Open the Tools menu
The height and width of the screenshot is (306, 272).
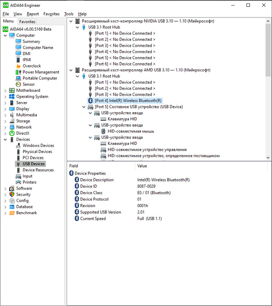(69, 14)
